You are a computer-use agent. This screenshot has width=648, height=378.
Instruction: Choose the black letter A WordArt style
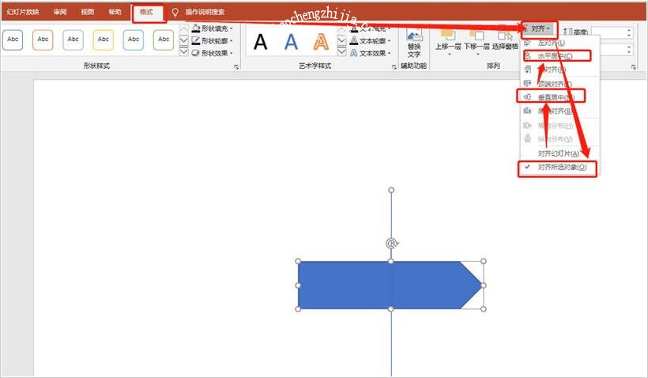[x=260, y=42]
